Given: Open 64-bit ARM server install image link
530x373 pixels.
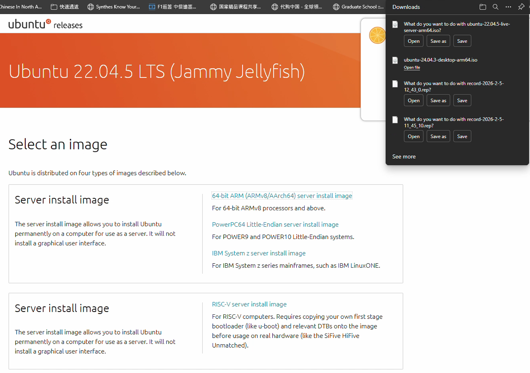Looking at the screenshot, I should click(x=282, y=196).
